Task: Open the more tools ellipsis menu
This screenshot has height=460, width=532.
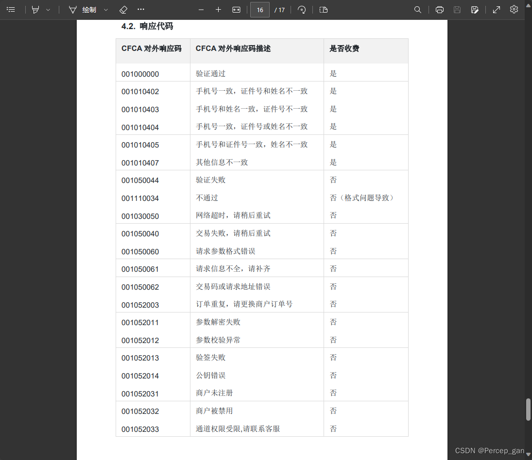Action: pyautogui.click(x=141, y=10)
